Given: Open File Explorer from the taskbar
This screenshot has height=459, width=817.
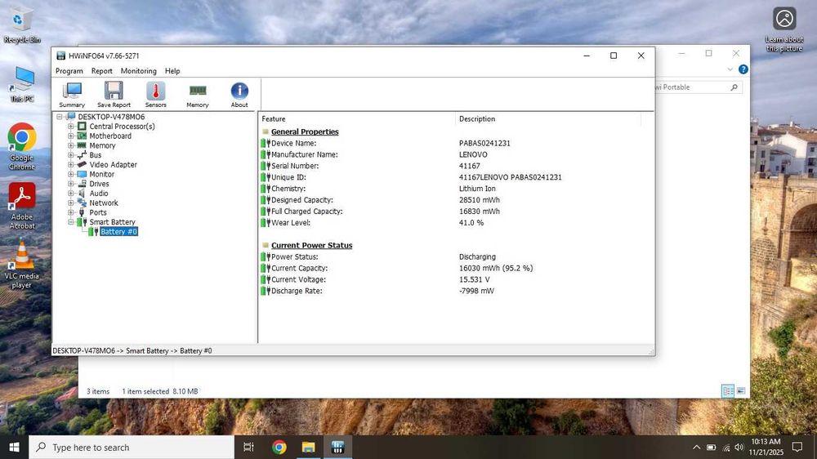Looking at the screenshot, I should [309, 447].
